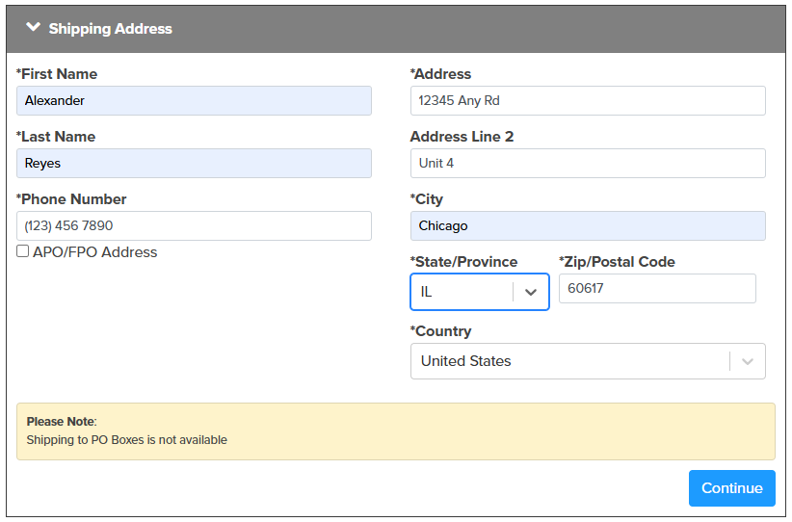
Task: Click the APO/FPO Address label text
Action: point(95,252)
